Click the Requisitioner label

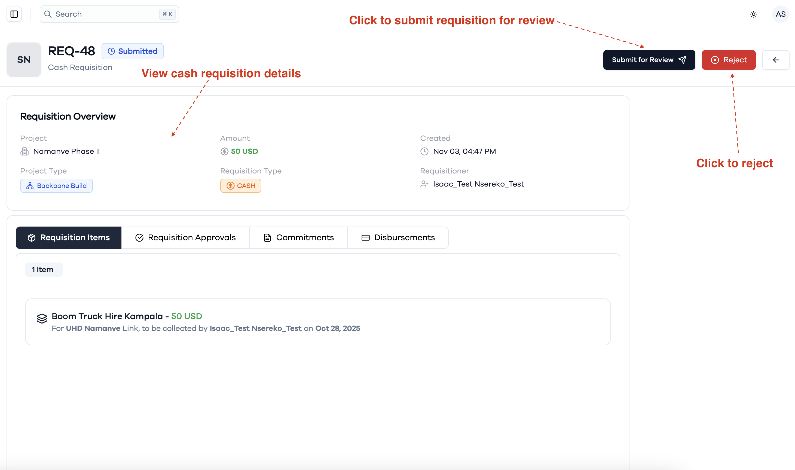click(x=445, y=171)
